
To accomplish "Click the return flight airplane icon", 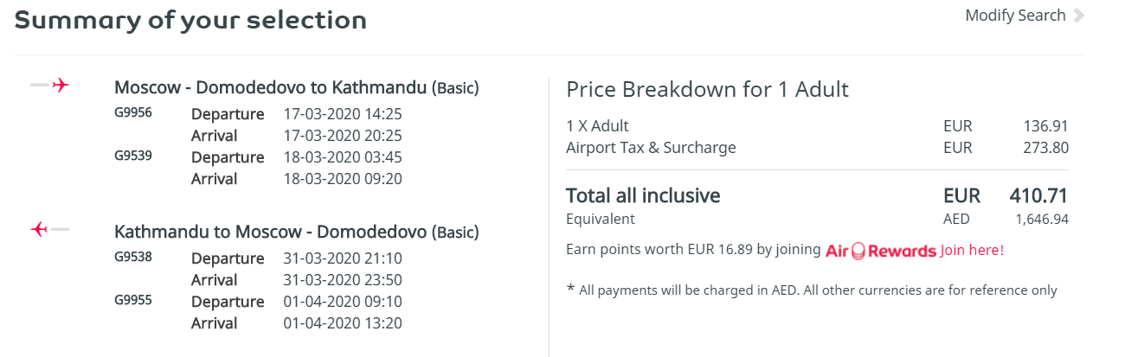I will [x=49, y=229].
